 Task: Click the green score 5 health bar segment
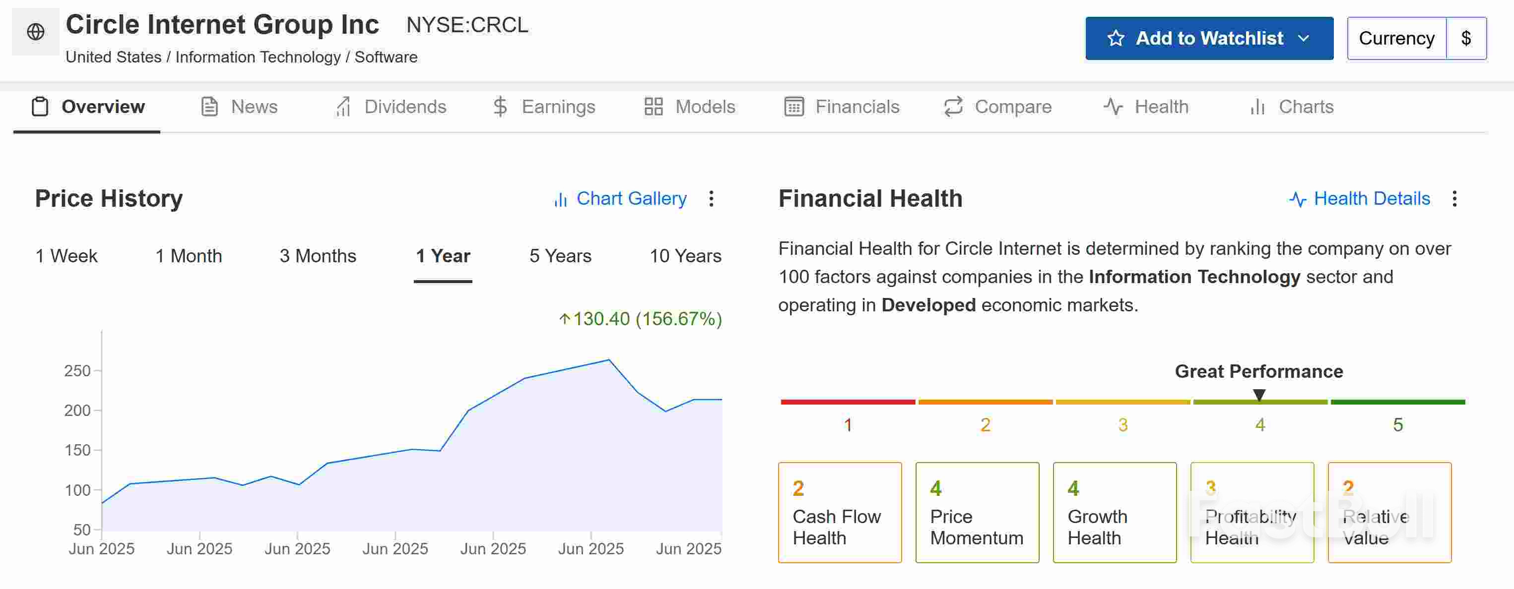point(1397,402)
